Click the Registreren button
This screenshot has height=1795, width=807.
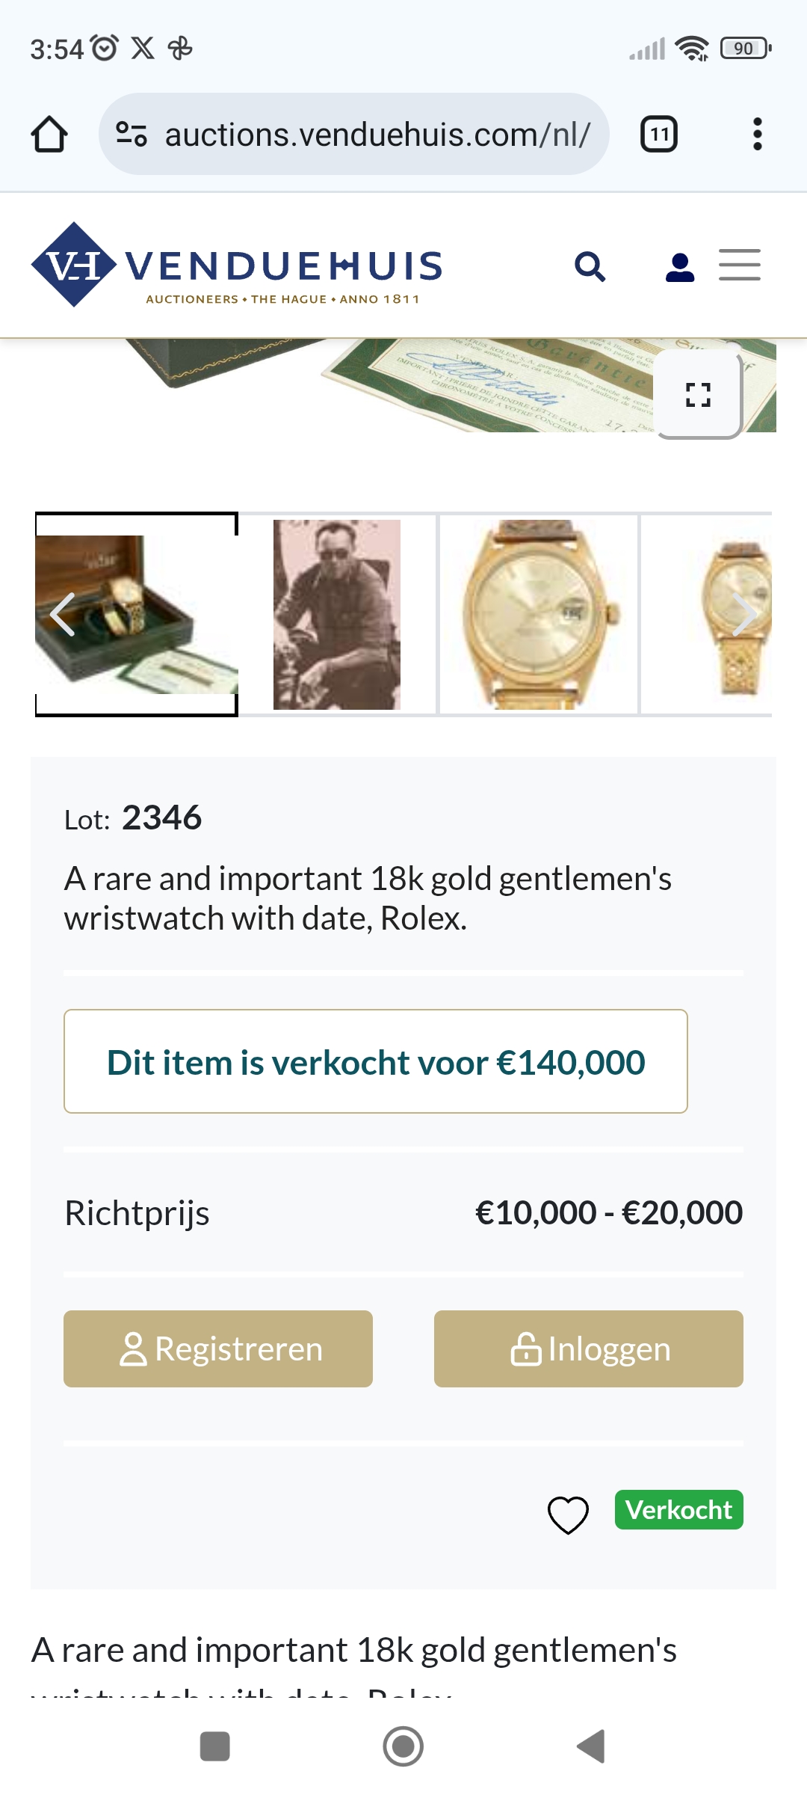coord(218,1348)
